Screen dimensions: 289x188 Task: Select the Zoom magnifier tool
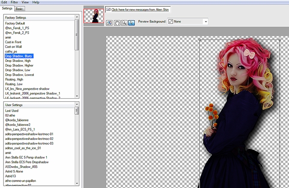point(124,23)
